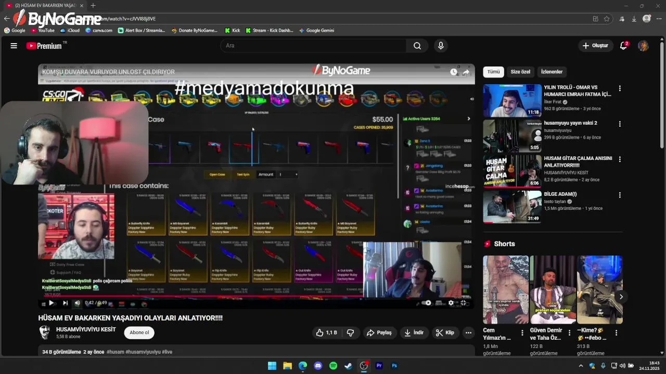This screenshot has height=374, width=666.
Task: Open Kick bookmark
Action: pos(233,30)
